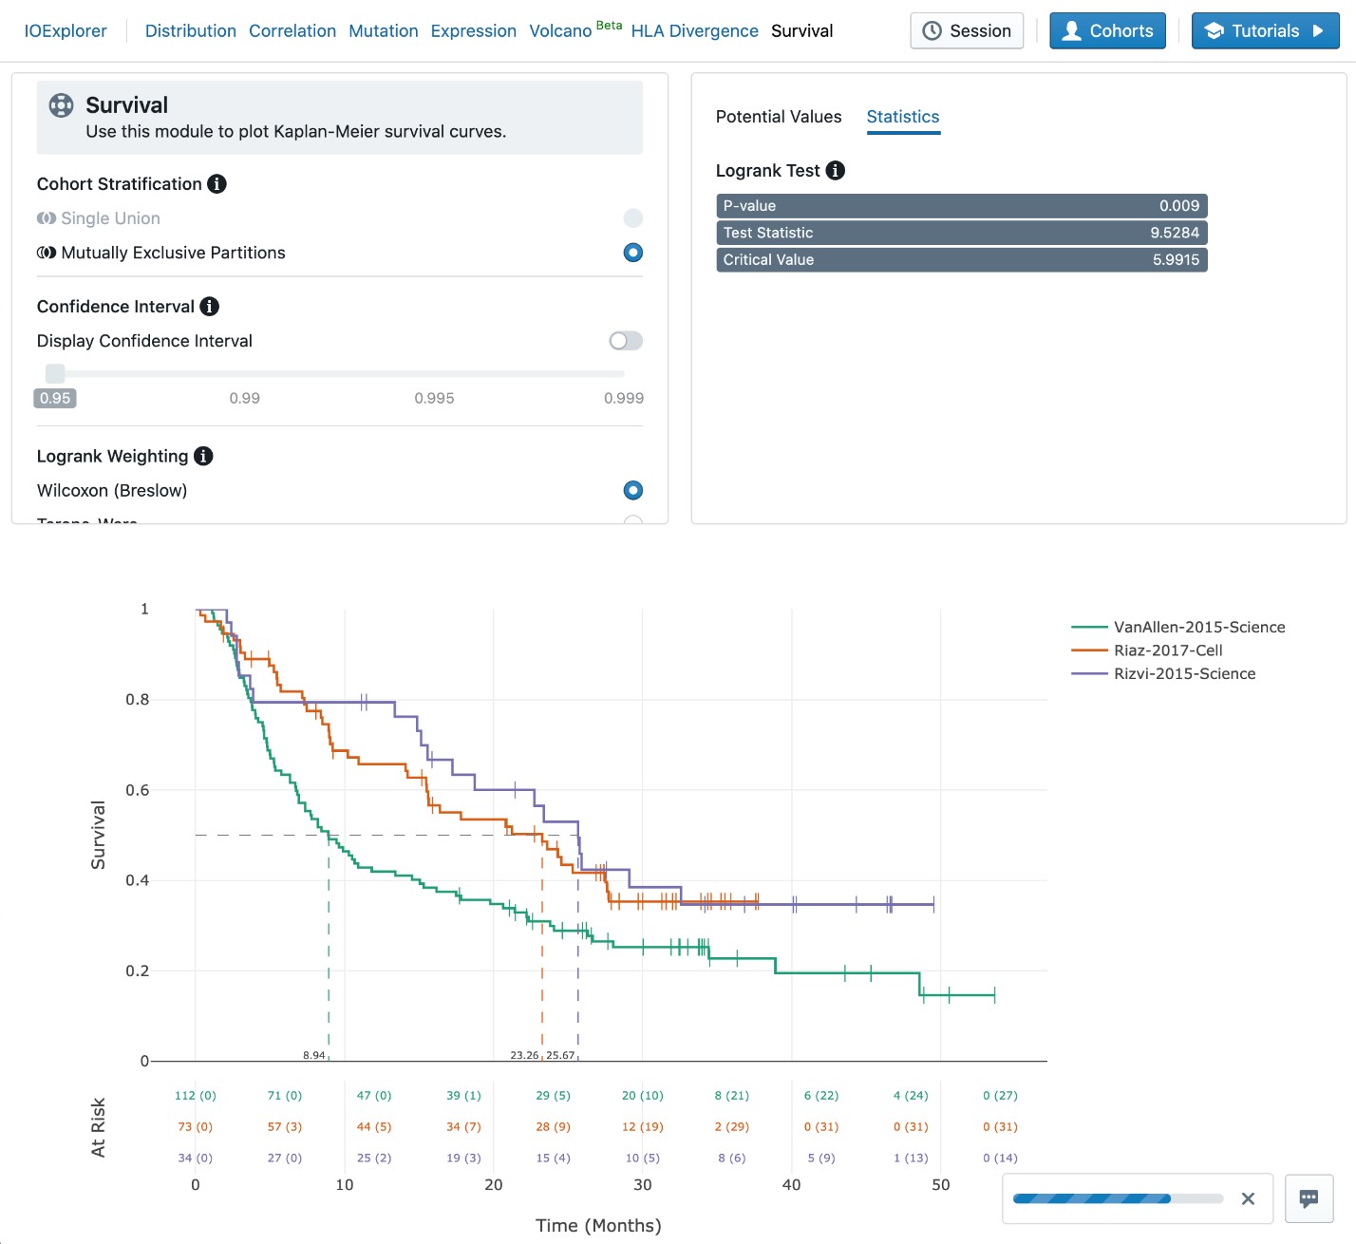Go to the Volcano module
Screen dimensions: 1356x1244
(560, 31)
